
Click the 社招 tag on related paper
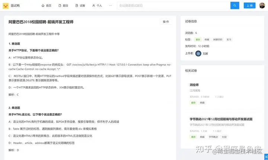pyautogui.click(x=224, y=137)
